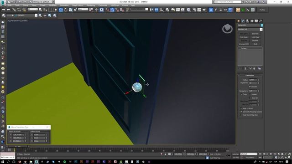Open the Render Setup dialog
Screen dimensions: 292x164
point(194,10)
